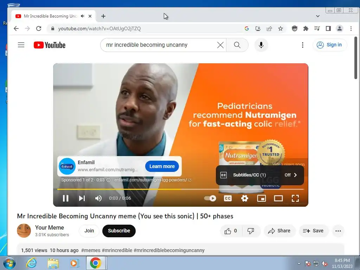
Task: Subscribe to Your Meme
Action: click(119, 231)
